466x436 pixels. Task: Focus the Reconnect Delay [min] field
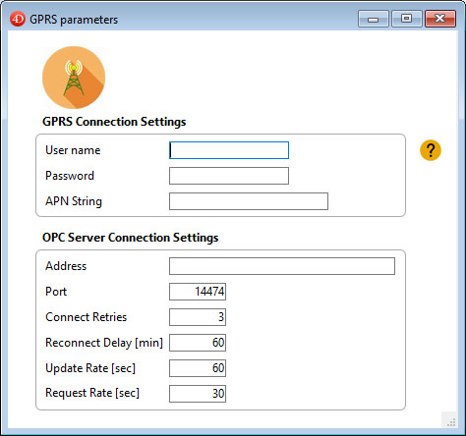(x=198, y=343)
